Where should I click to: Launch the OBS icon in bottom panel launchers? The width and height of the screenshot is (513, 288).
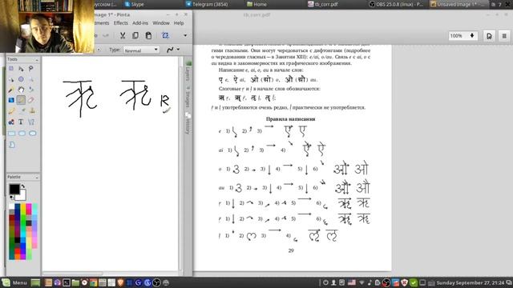157,282
